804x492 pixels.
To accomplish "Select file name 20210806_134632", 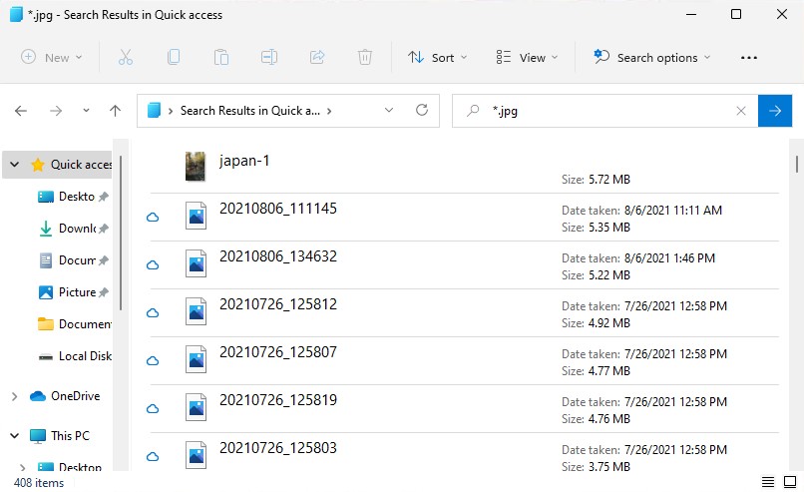I will pos(278,256).
